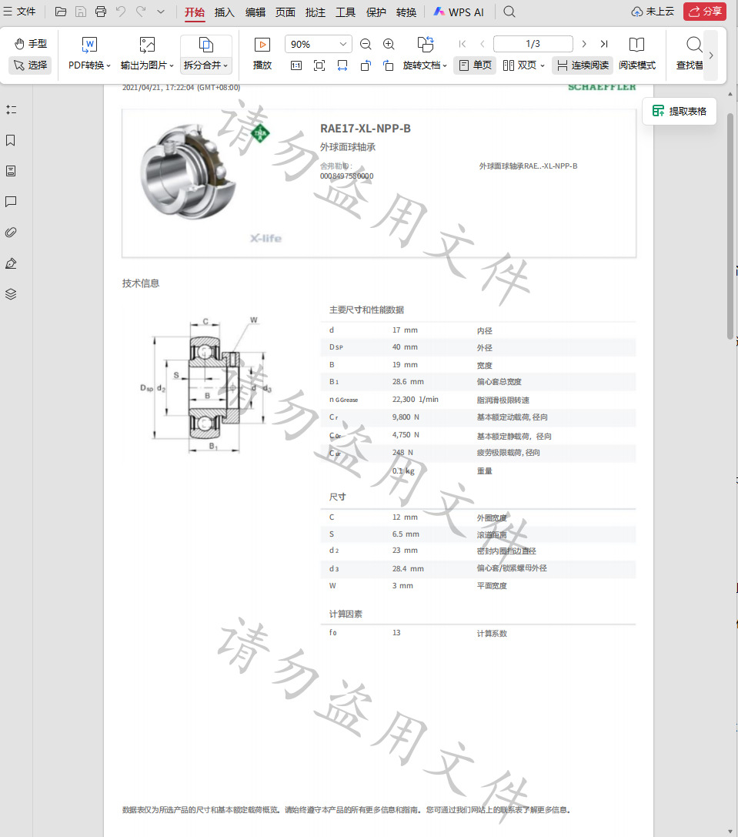Go to first page arrow
The width and height of the screenshot is (738, 837).
pyautogui.click(x=463, y=44)
